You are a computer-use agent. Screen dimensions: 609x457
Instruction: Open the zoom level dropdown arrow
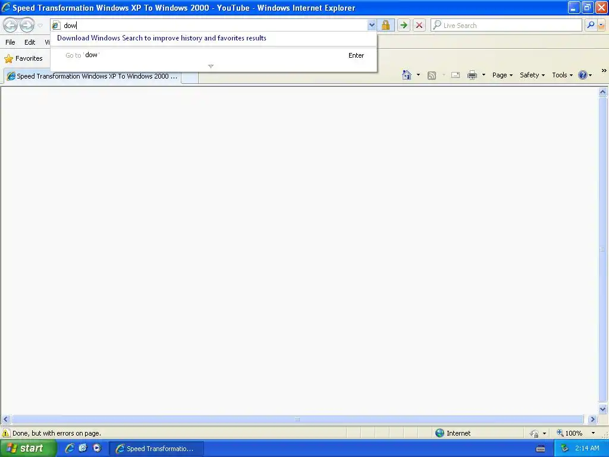click(593, 433)
